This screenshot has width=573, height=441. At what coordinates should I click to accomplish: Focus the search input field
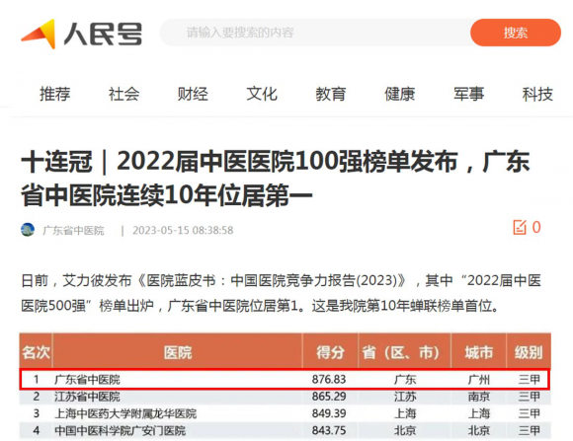315,33
